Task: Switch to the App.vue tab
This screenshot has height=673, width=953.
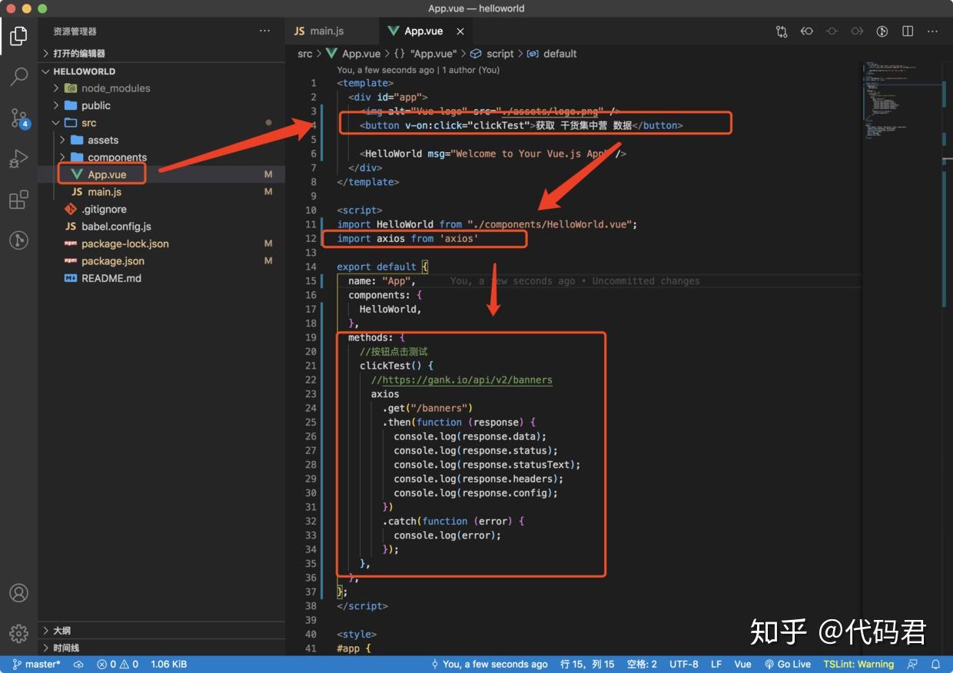Action: point(425,31)
